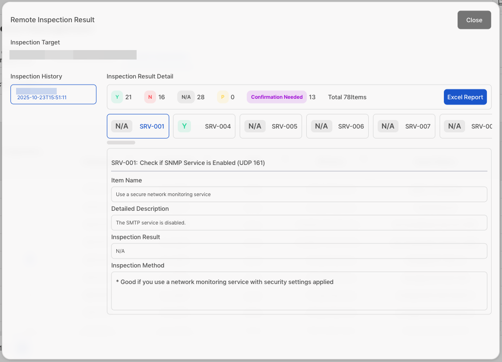Click the red N status badge in summary

[150, 97]
